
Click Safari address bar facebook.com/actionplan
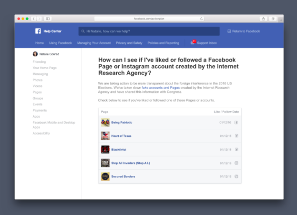(x=149, y=19)
